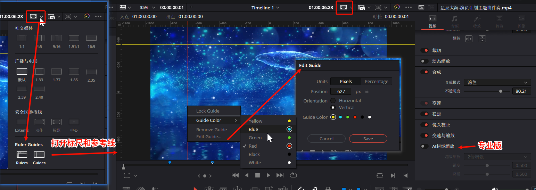Choose the 1.33 film aspect guide
Screen dimensions: 536x190
point(39,72)
